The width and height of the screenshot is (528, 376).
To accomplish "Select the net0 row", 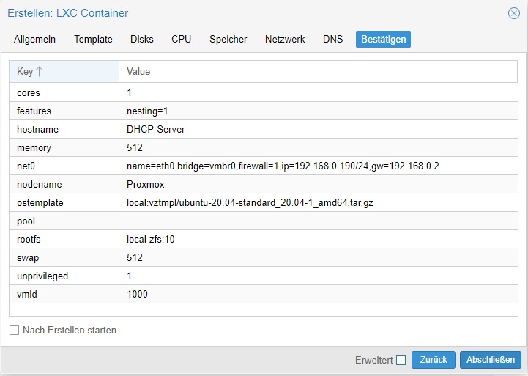I will (264, 166).
